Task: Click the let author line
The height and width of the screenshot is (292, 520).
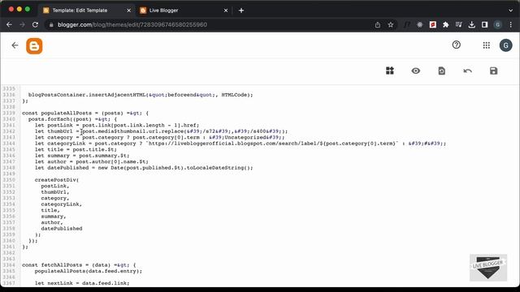Action: coord(92,162)
